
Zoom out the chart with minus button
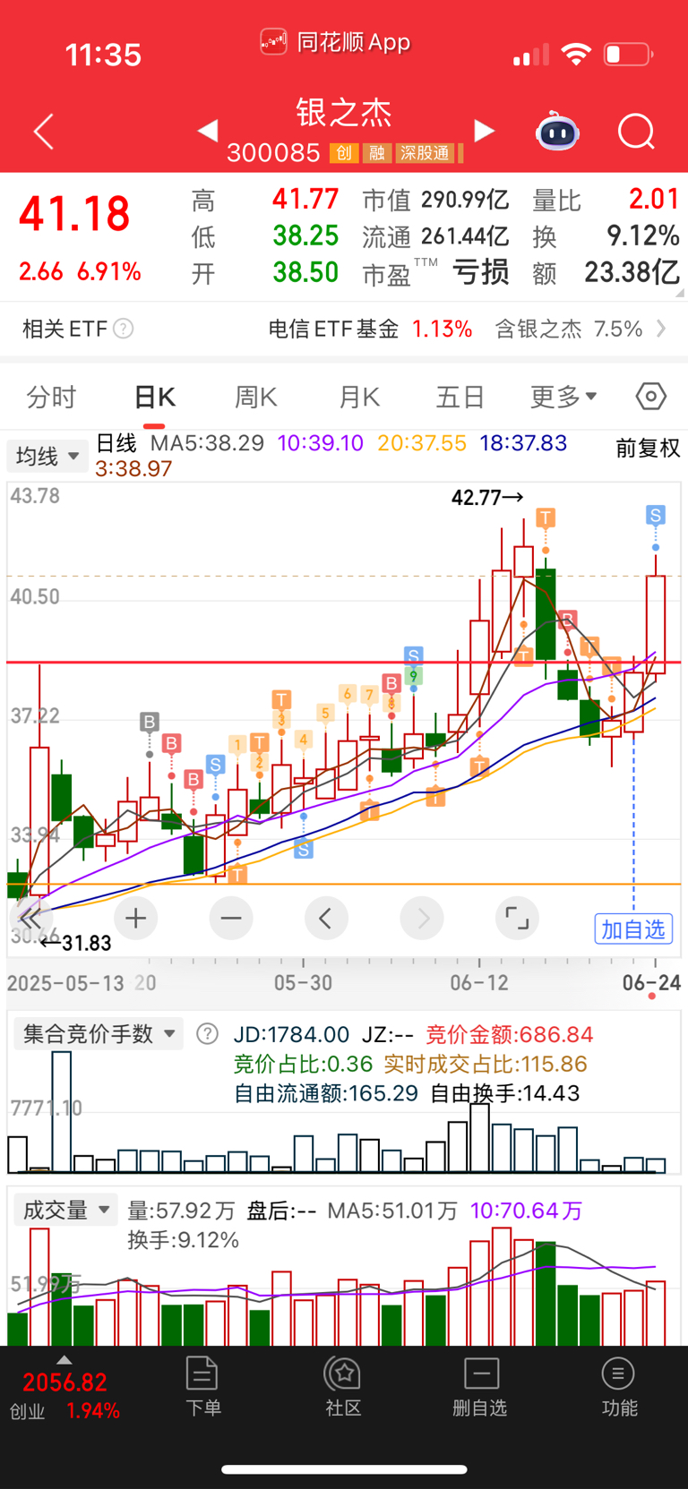click(231, 919)
